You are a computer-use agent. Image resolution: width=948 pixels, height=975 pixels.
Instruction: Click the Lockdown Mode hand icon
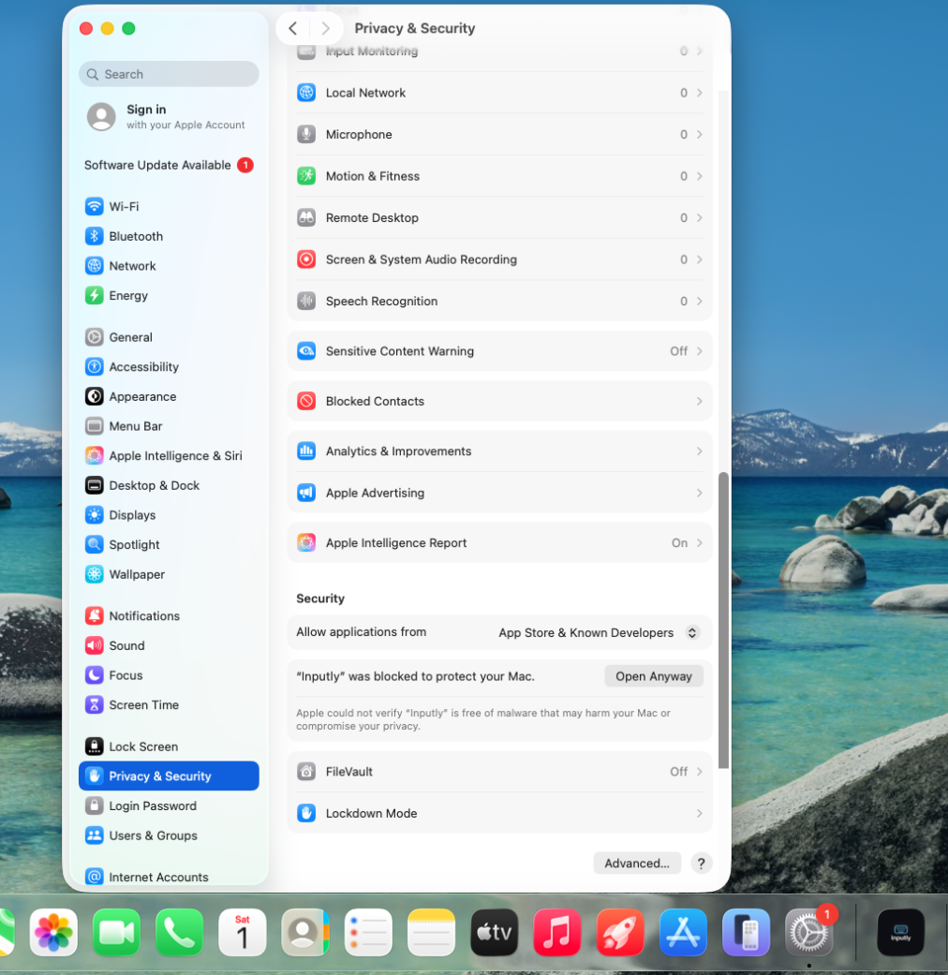pos(306,813)
